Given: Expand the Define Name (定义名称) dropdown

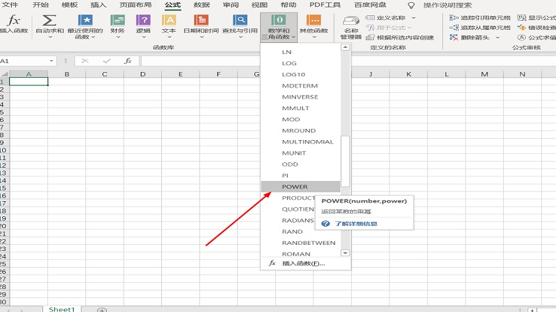Looking at the screenshot, I should tap(414, 17).
